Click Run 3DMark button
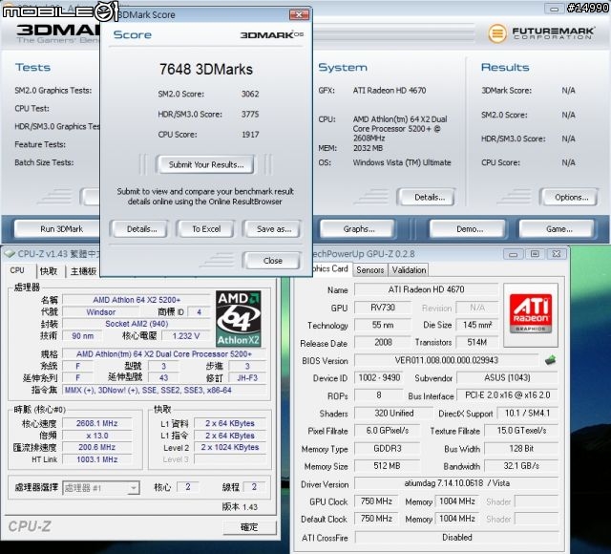 click(57, 229)
